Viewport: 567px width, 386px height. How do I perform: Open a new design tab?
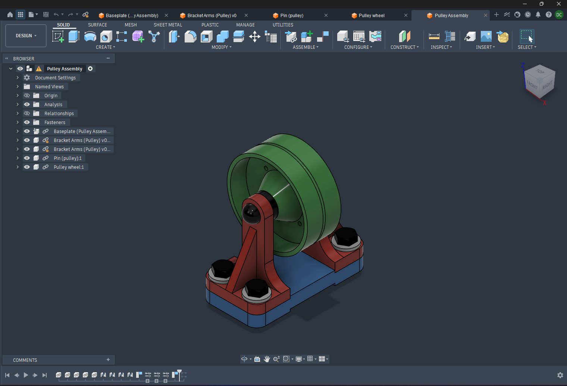click(x=496, y=15)
